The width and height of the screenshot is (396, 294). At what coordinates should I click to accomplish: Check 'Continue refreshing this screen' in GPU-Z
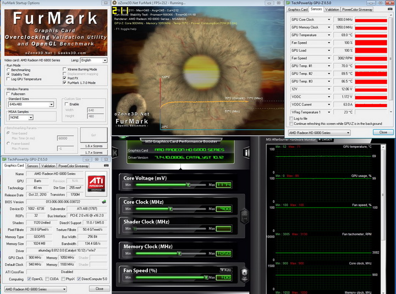coord(291,124)
